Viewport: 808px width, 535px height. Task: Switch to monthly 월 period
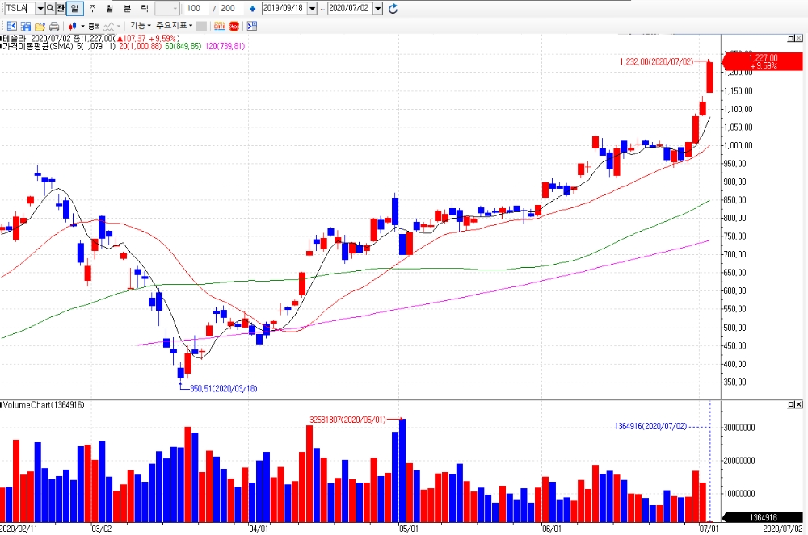point(110,8)
